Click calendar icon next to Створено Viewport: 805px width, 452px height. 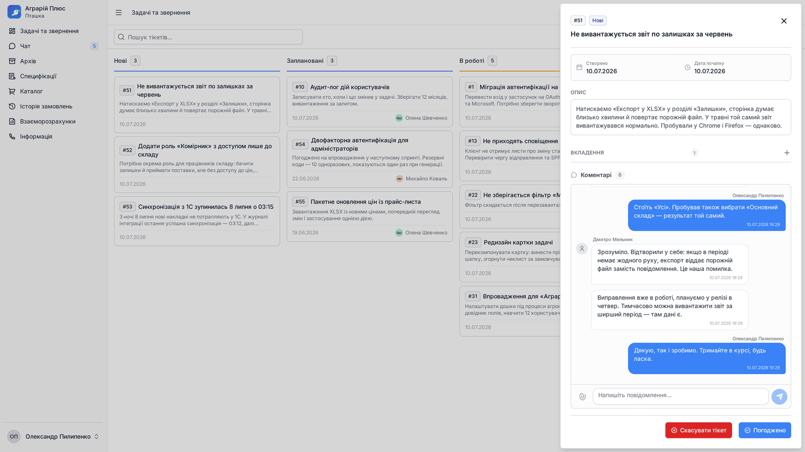tap(579, 67)
